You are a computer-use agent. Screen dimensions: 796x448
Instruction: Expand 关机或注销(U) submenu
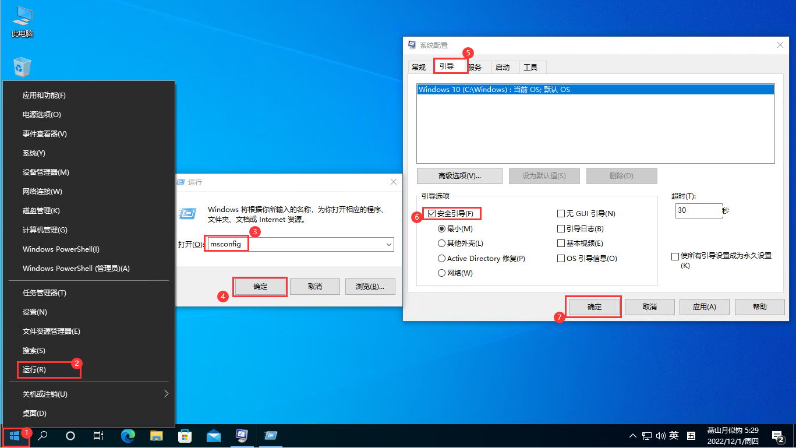[x=89, y=394]
